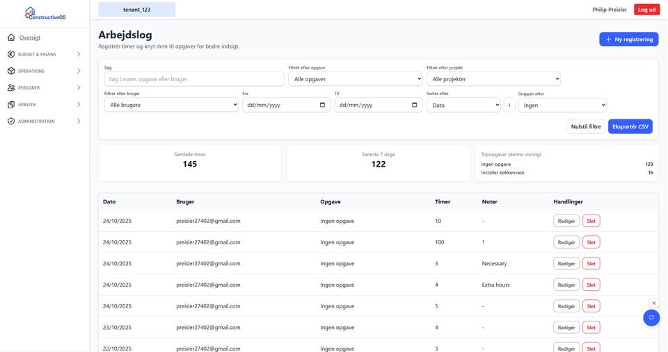Click Nulstil filtre to reset filters

point(585,126)
